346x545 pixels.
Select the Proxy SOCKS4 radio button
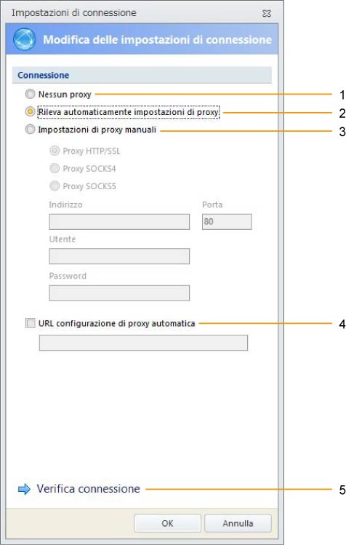click(x=55, y=168)
